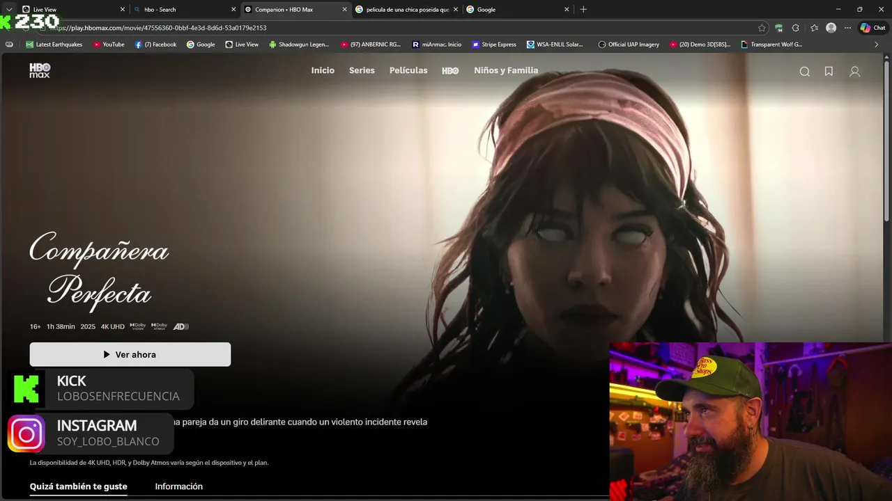This screenshot has height=501, width=892.
Task: Open the HBO Max search icon
Action: click(x=805, y=72)
